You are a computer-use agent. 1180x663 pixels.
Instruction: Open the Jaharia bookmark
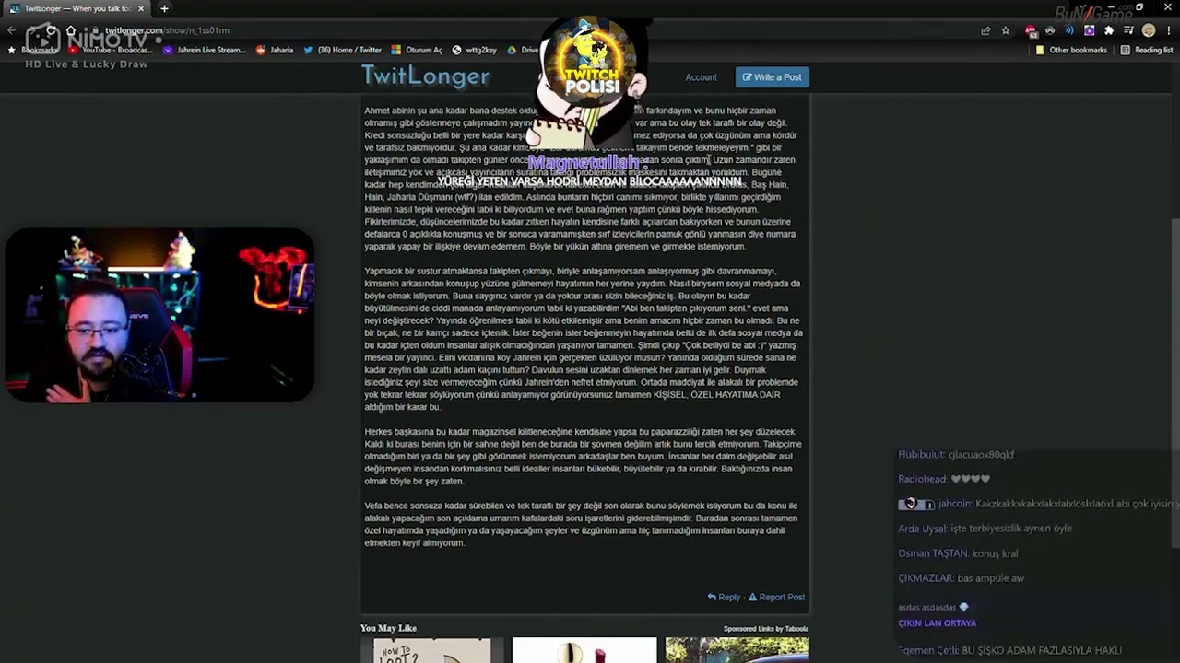coord(275,50)
